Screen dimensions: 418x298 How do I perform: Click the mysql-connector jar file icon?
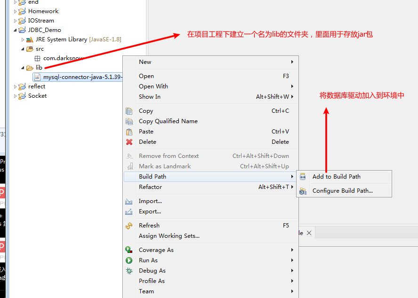click(38, 77)
